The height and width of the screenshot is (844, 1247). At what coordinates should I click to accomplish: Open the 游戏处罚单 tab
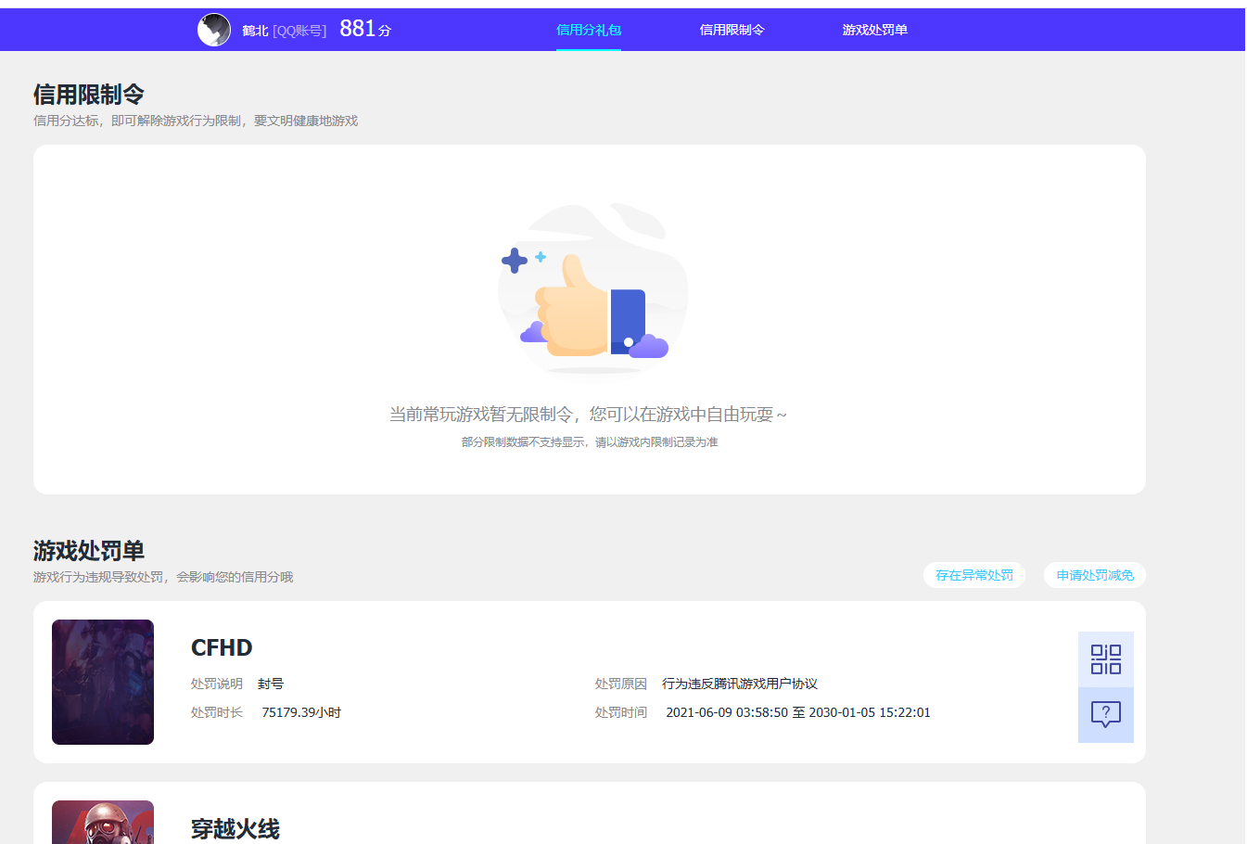click(x=874, y=29)
